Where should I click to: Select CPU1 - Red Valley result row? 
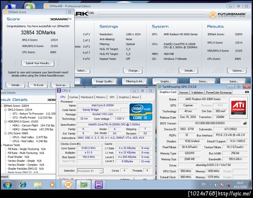30,137
